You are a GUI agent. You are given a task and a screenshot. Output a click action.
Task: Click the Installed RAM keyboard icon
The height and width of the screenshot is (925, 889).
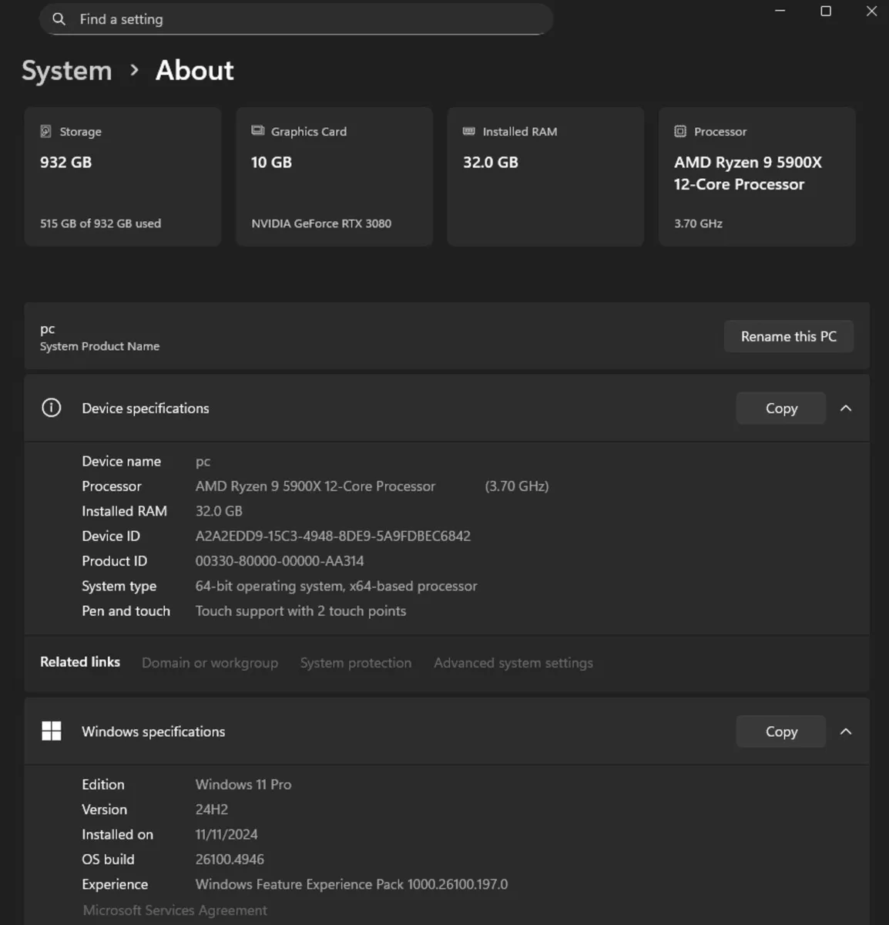click(468, 131)
